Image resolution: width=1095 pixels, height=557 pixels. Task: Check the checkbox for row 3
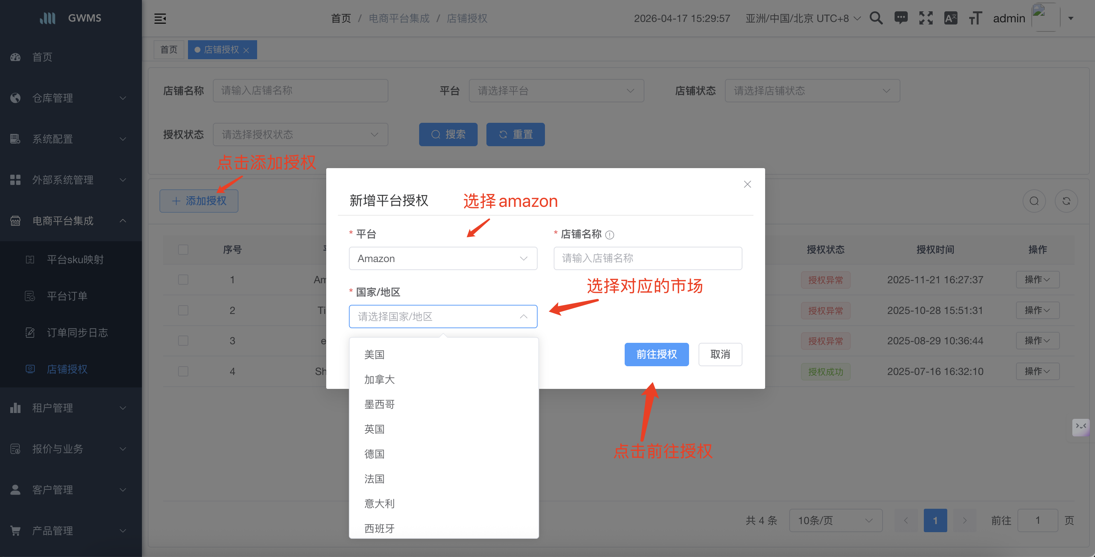click(183, 341)
